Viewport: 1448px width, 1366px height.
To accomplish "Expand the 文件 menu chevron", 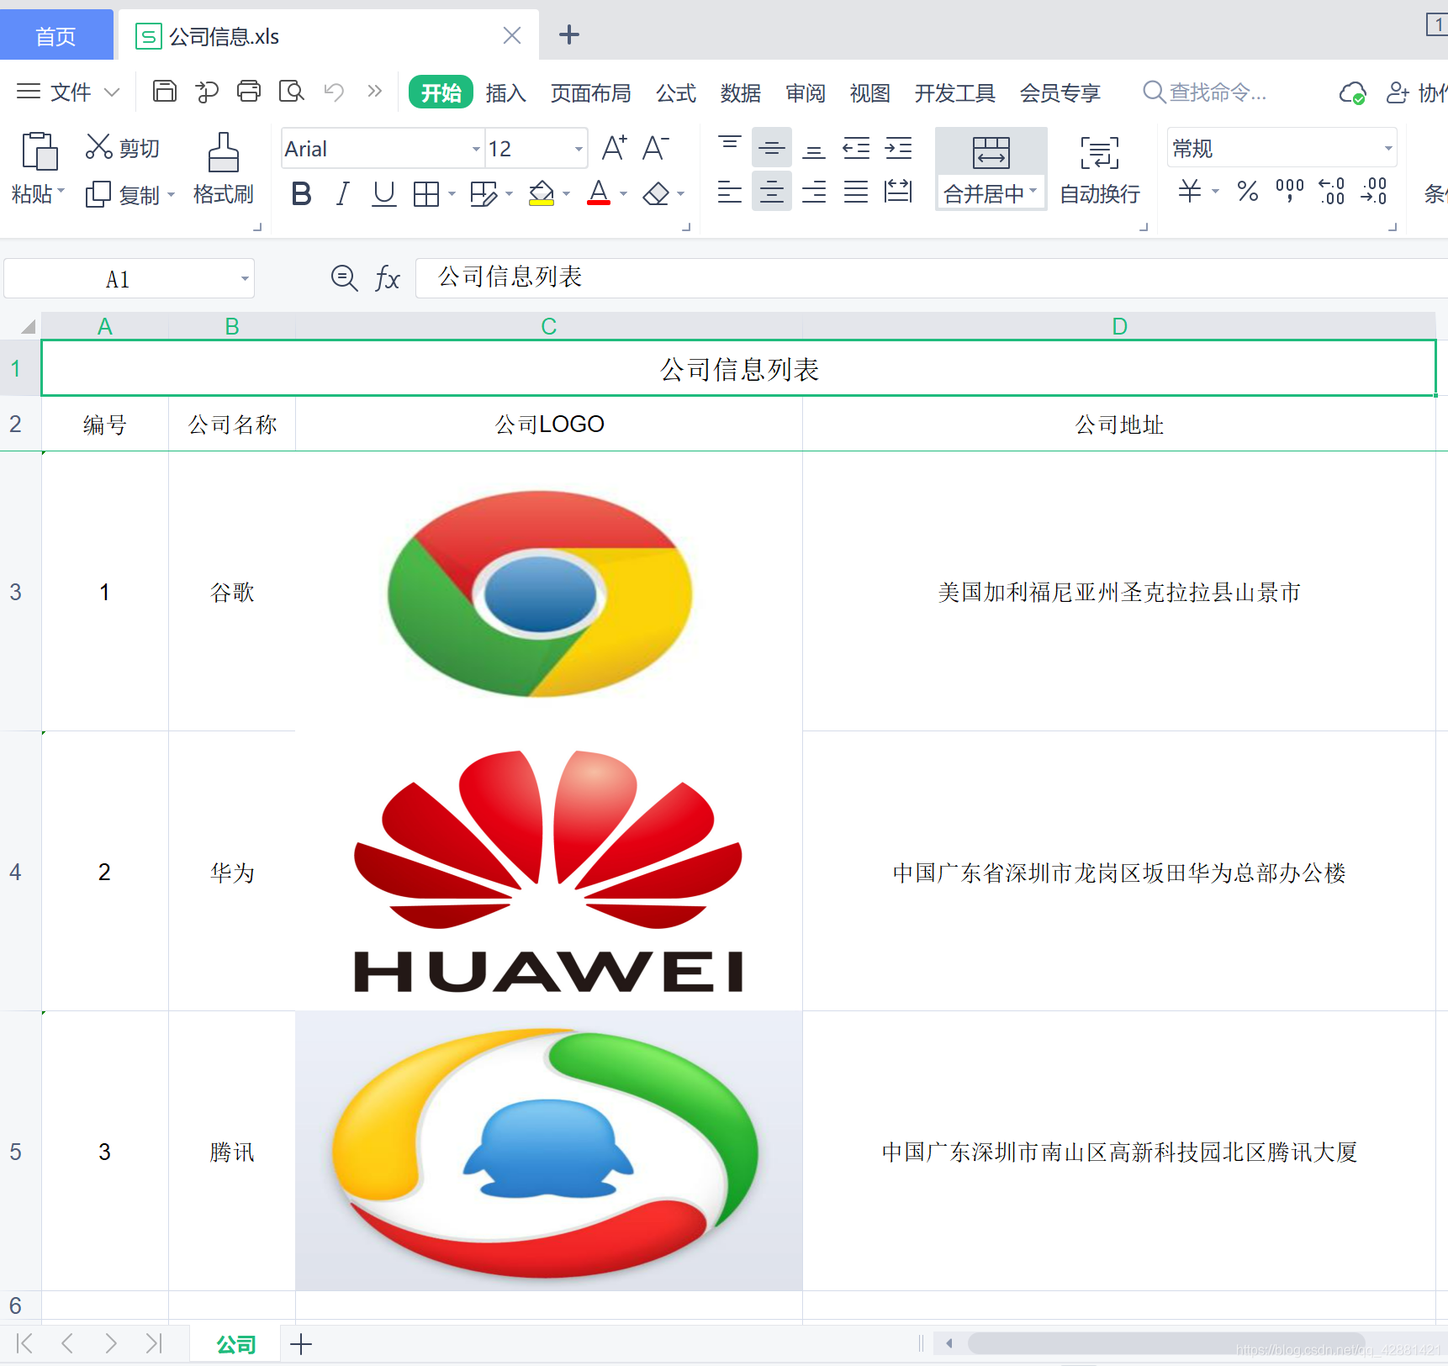I will click(112, 92).
